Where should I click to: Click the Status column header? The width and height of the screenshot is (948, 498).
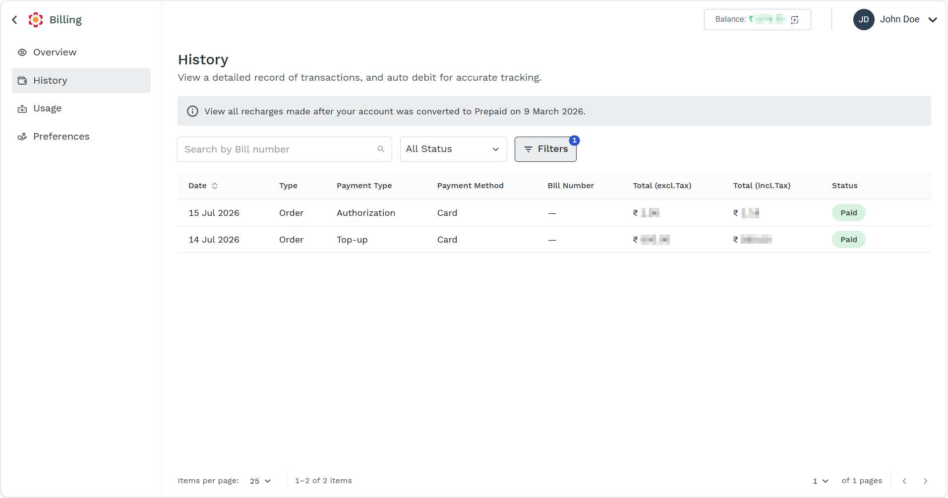point(844,186)
